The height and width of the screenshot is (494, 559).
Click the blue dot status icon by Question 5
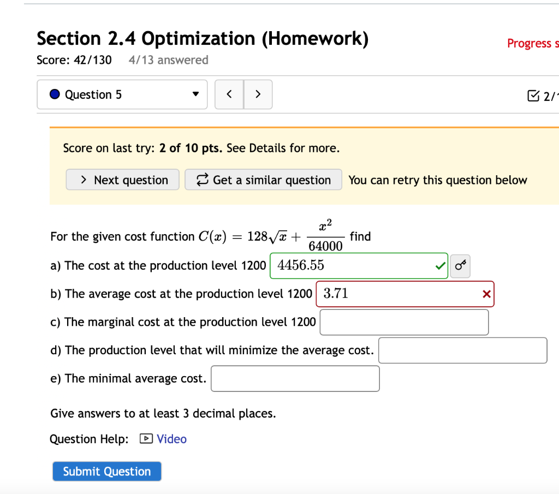click(x=55, y=94)
